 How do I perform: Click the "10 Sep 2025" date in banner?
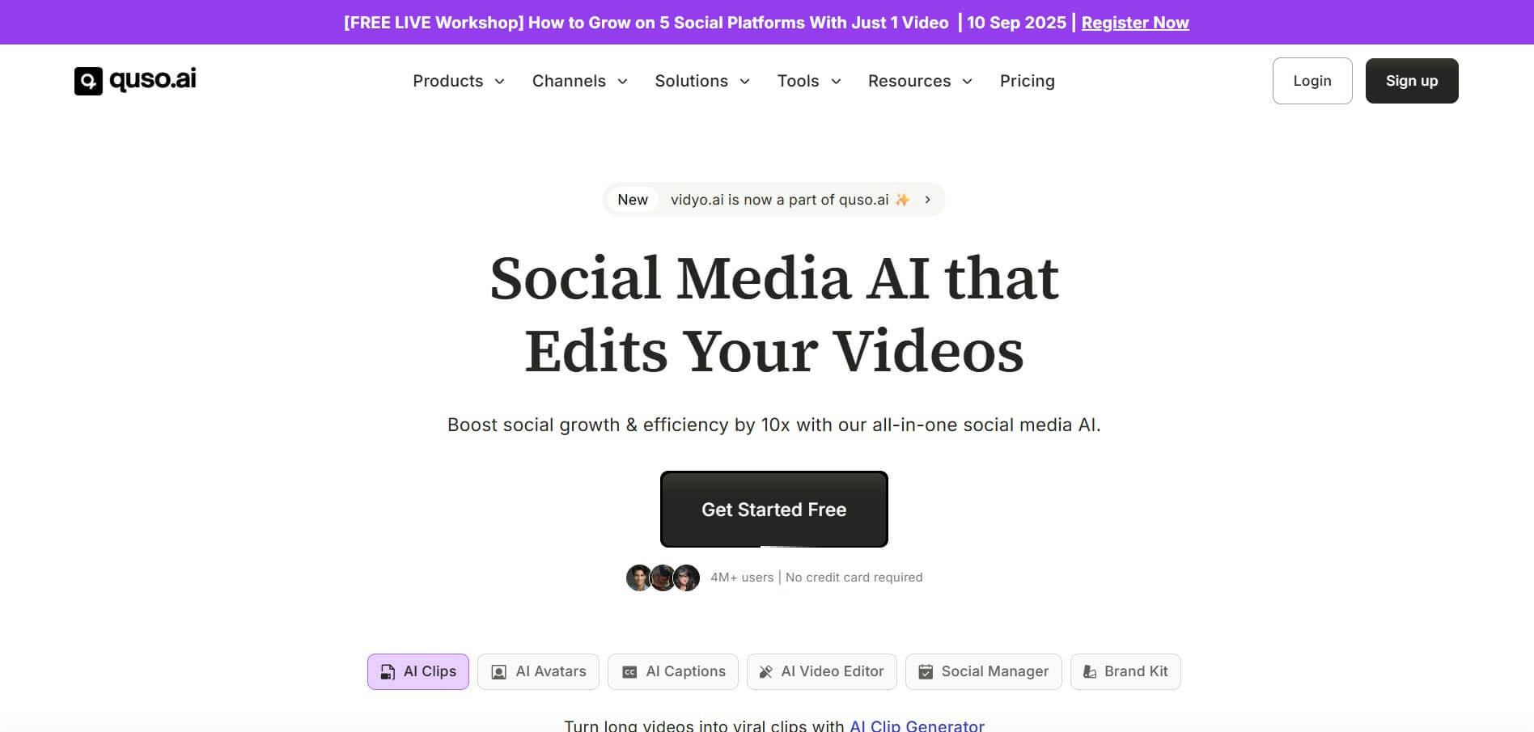(1017, 23)
